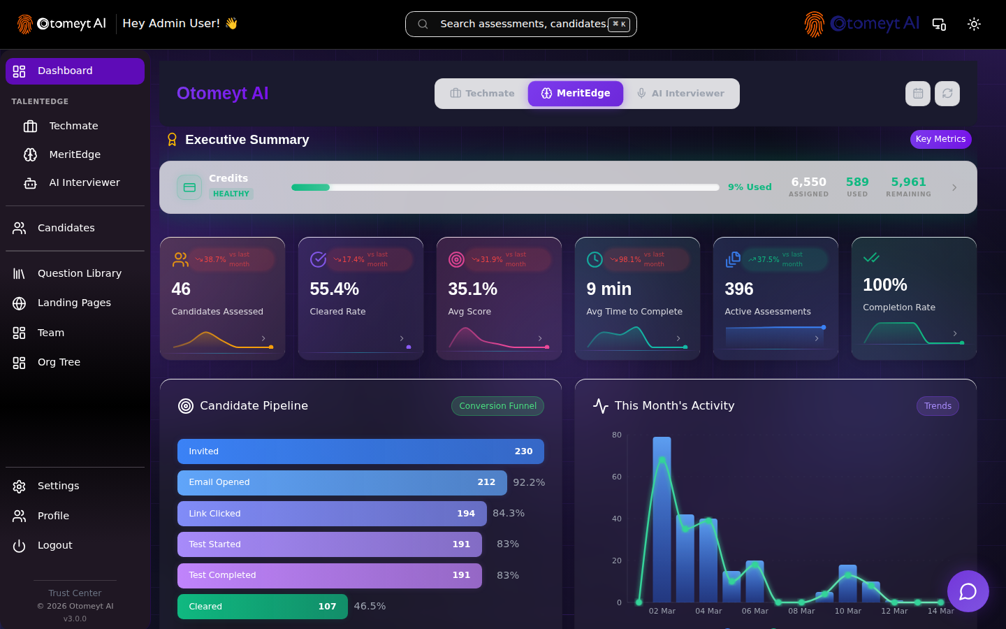Click the MeritEdge brain icon in sidebar

coord(30,154)
